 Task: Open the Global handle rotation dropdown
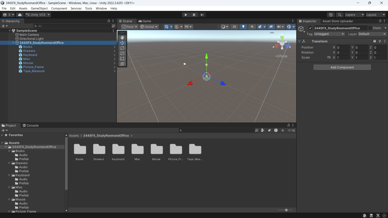[x=149, y=27]
